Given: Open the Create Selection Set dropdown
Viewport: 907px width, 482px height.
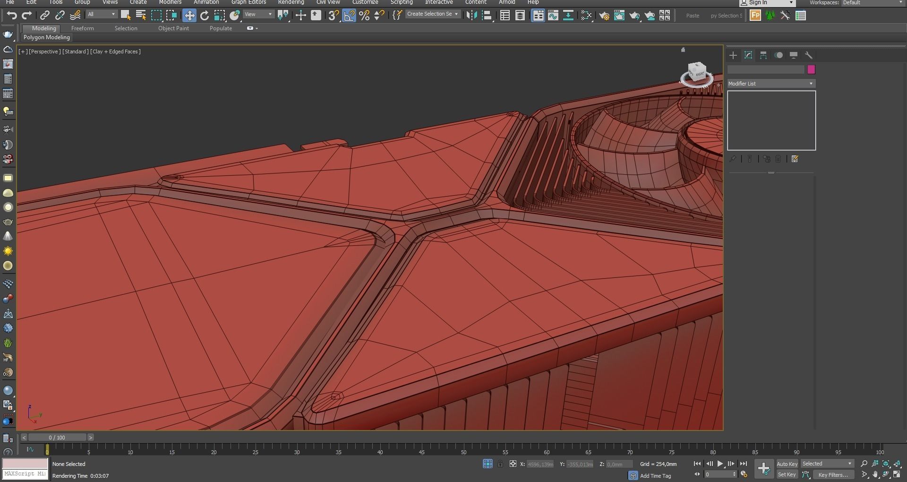Looking at the screenshot, I should tap(432, 14).
